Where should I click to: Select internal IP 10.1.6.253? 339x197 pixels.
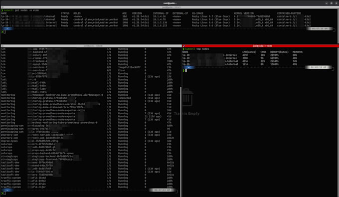160,25
